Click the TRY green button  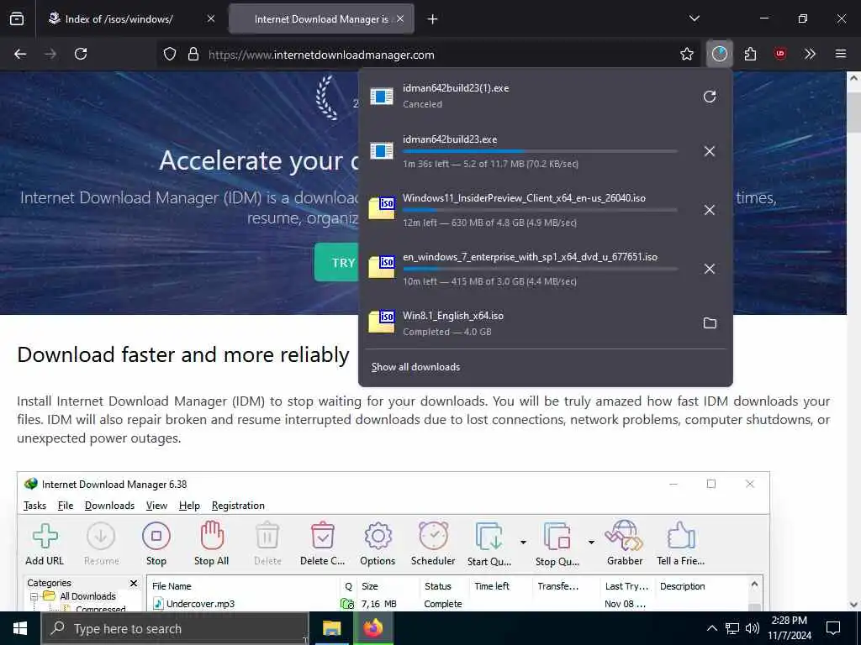pyautogui.click(x=336, y=262)
